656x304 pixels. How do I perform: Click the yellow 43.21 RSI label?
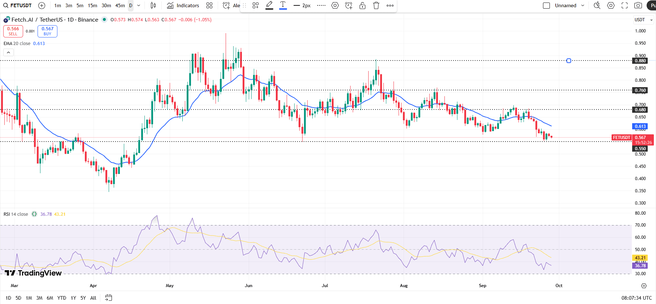coord(640,258)
